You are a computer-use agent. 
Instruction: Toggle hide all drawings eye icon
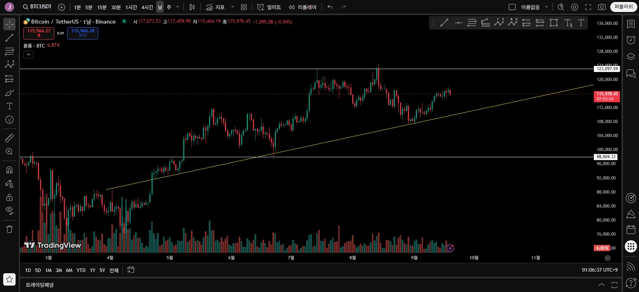pyautogui.click(x=10, y=211)
